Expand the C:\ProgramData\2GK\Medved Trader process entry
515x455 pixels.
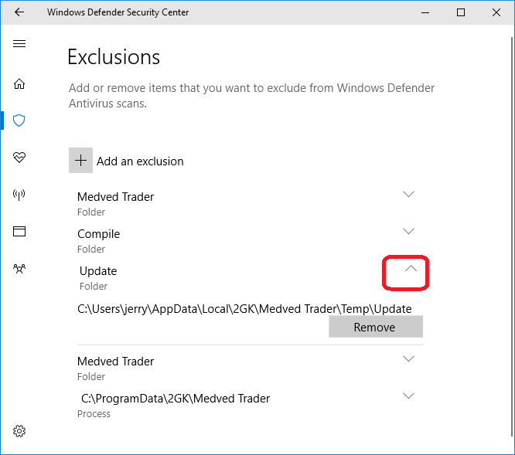tap(408, 396)
